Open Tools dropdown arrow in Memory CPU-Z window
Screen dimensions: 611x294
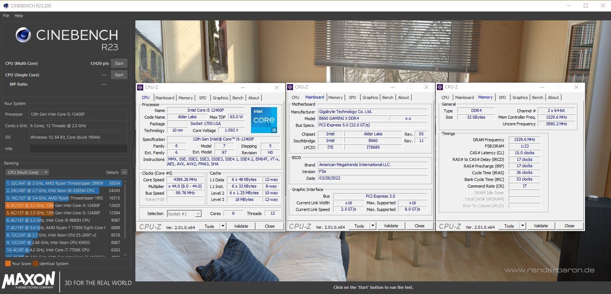[x=522, y=226]
